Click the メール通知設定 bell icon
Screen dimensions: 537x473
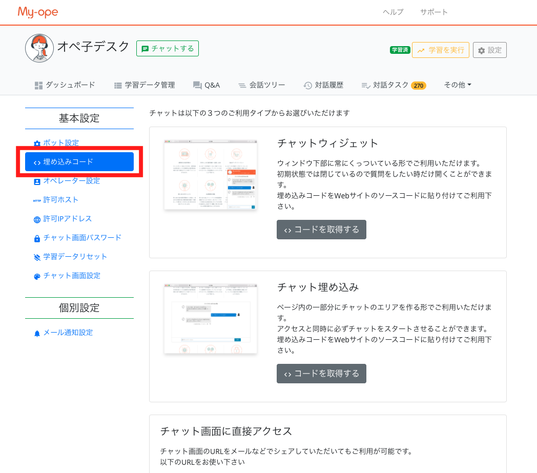(37, 333)
